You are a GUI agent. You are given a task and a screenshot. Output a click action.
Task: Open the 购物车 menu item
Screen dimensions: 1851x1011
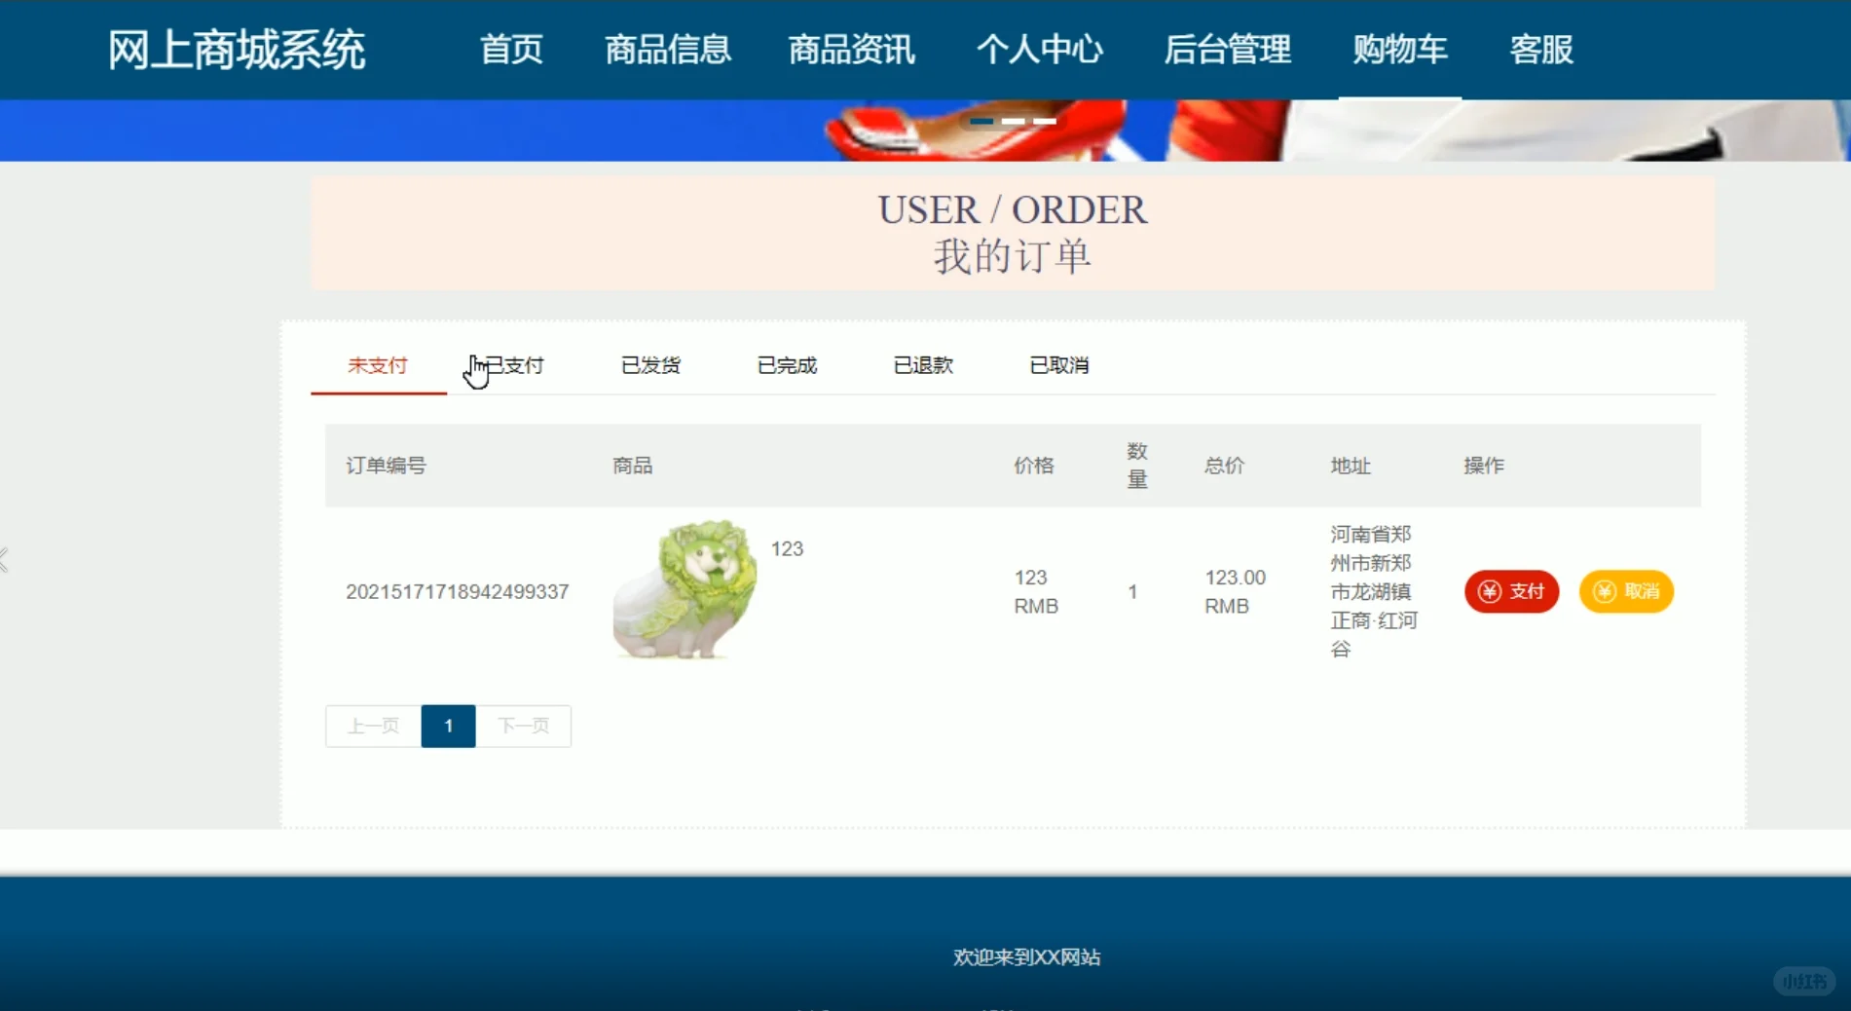pyautogui.click(x=1400, y=51)
